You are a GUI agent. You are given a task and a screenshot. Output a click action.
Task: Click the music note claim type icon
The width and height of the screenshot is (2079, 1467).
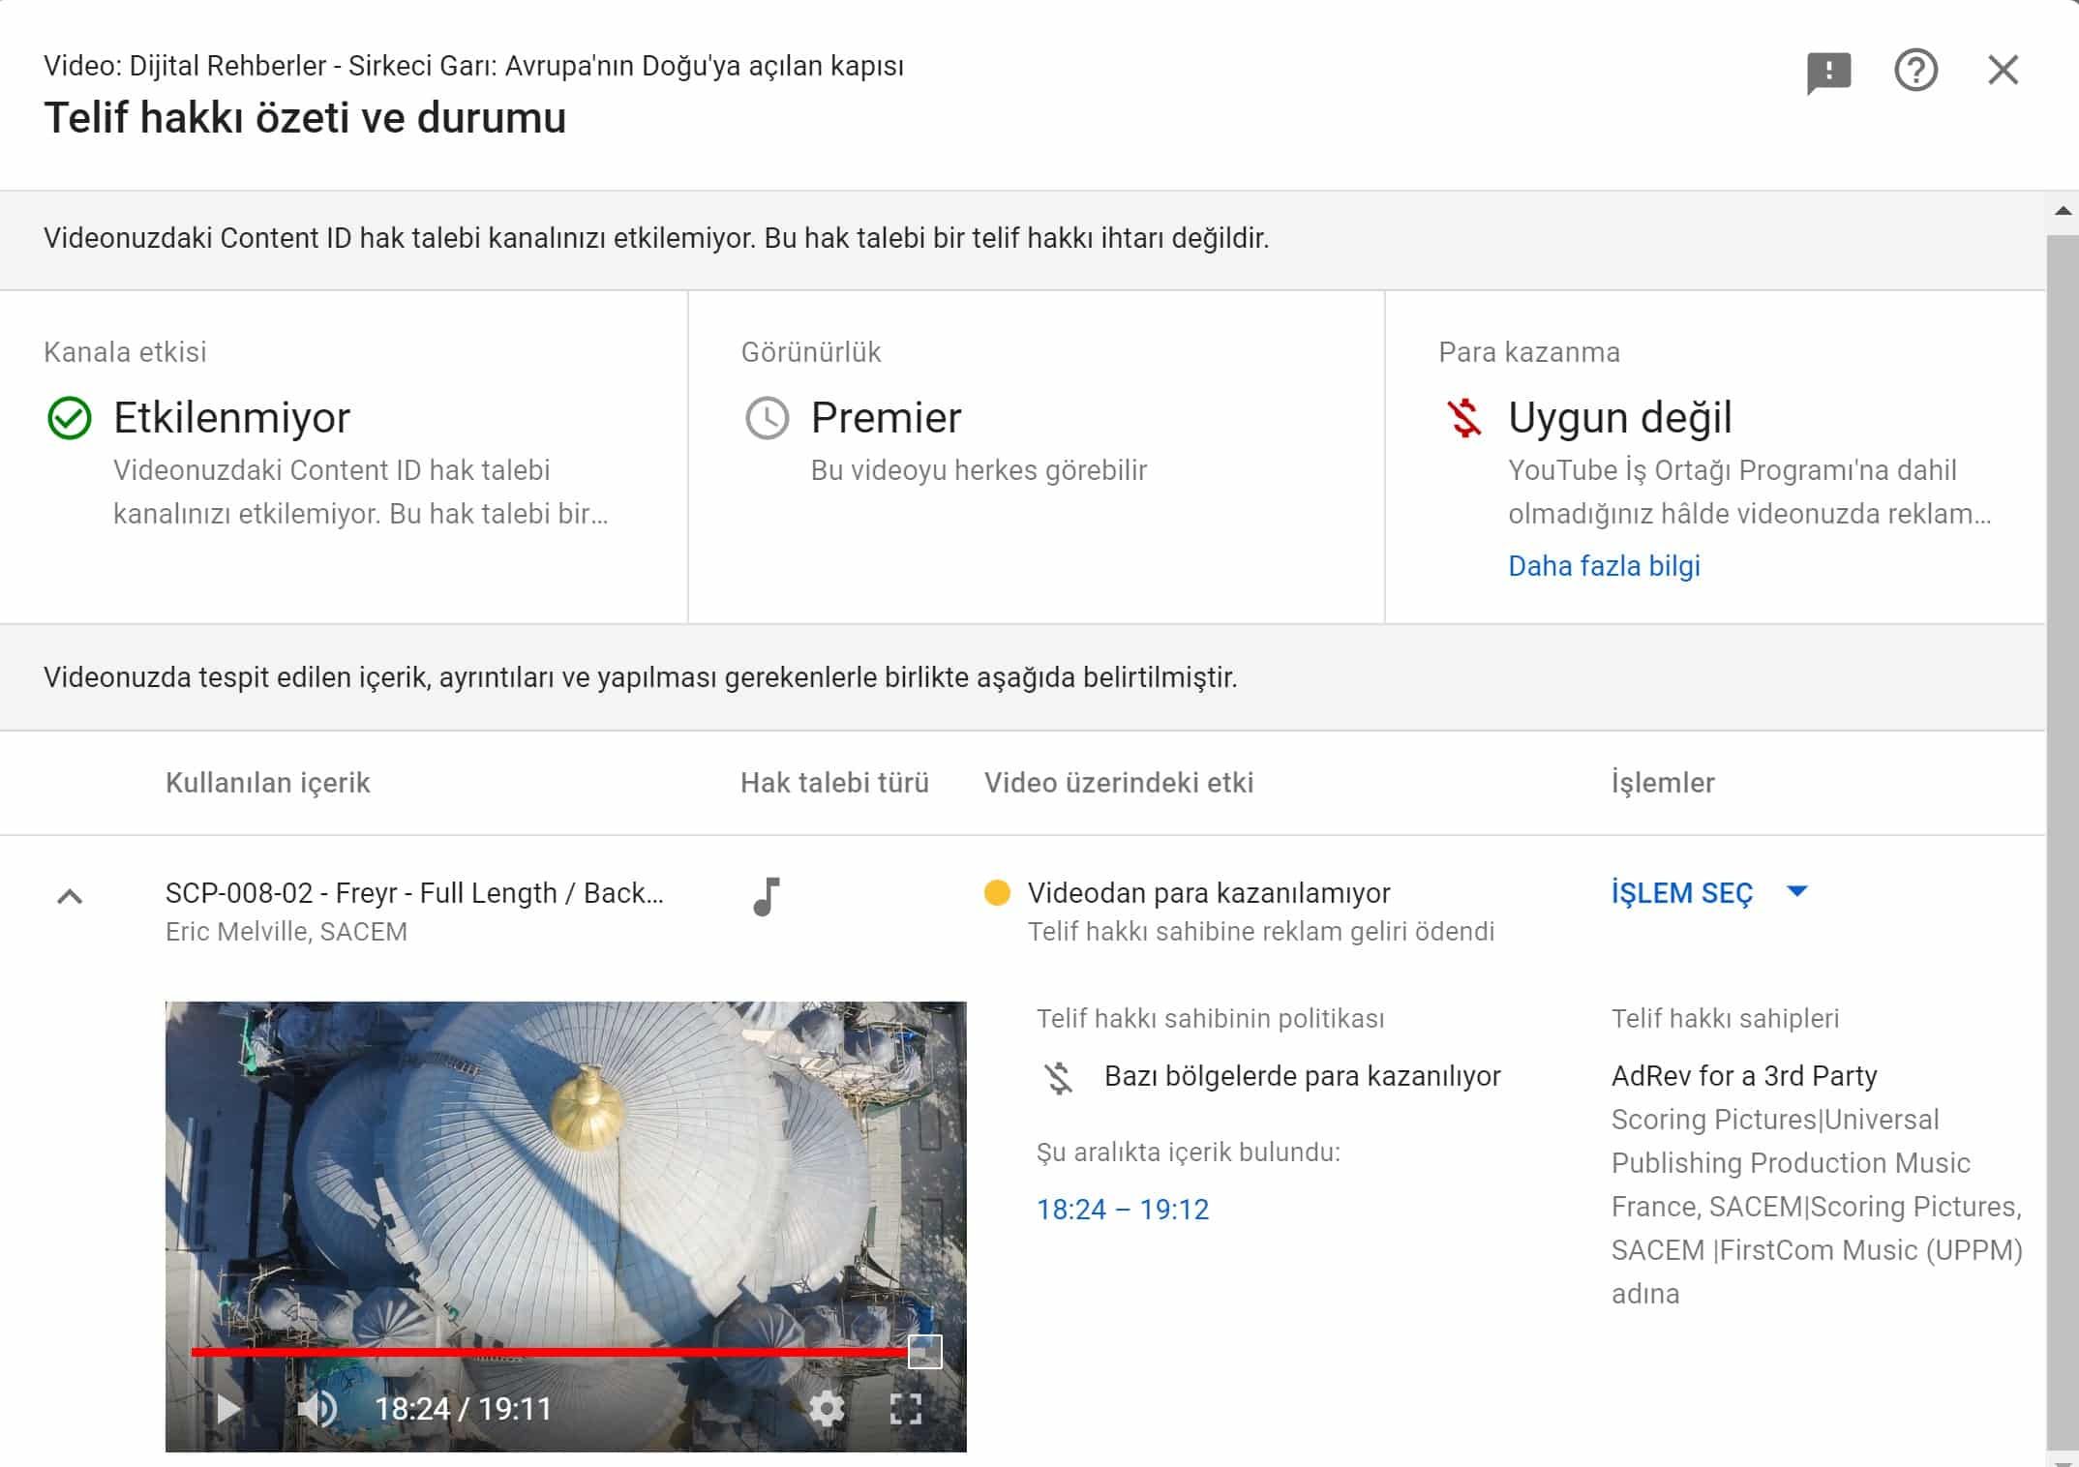click(x=766, y=896)
